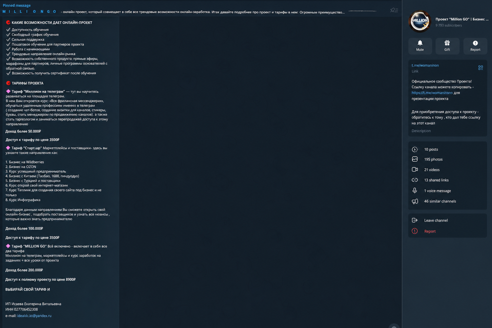492x328 pixels.
Task: Open the Pinned message header bar
Action: [201, 9]
